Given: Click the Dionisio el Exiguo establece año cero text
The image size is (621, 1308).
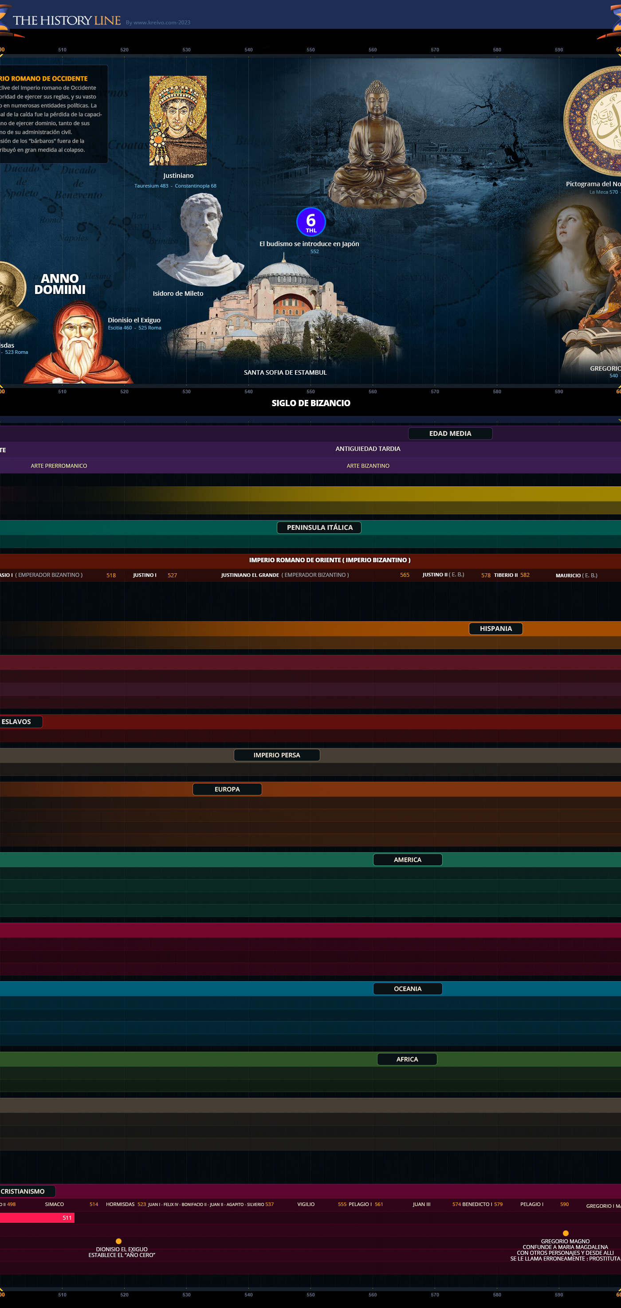Looking at the screenshot, I should (x=122, y=1252).
